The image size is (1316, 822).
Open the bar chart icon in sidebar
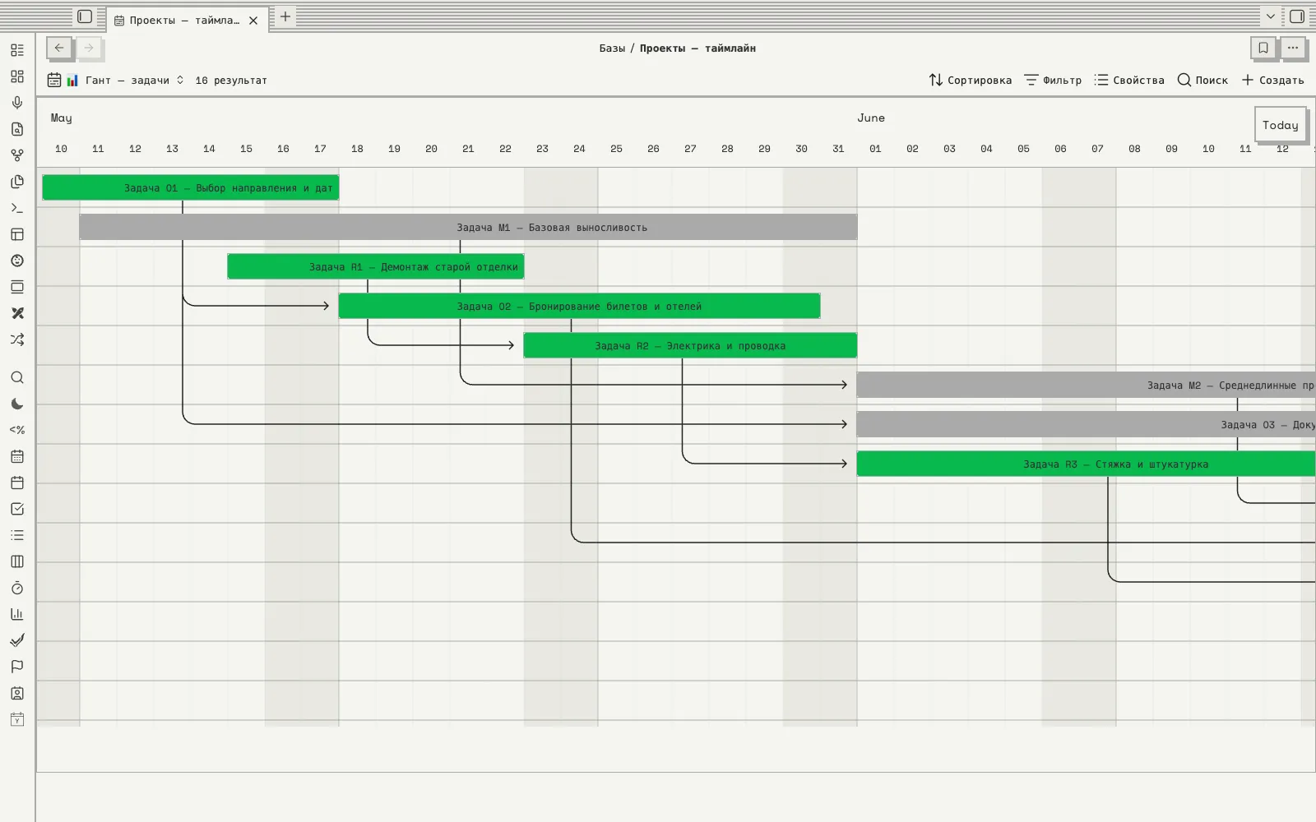(17, 614)
